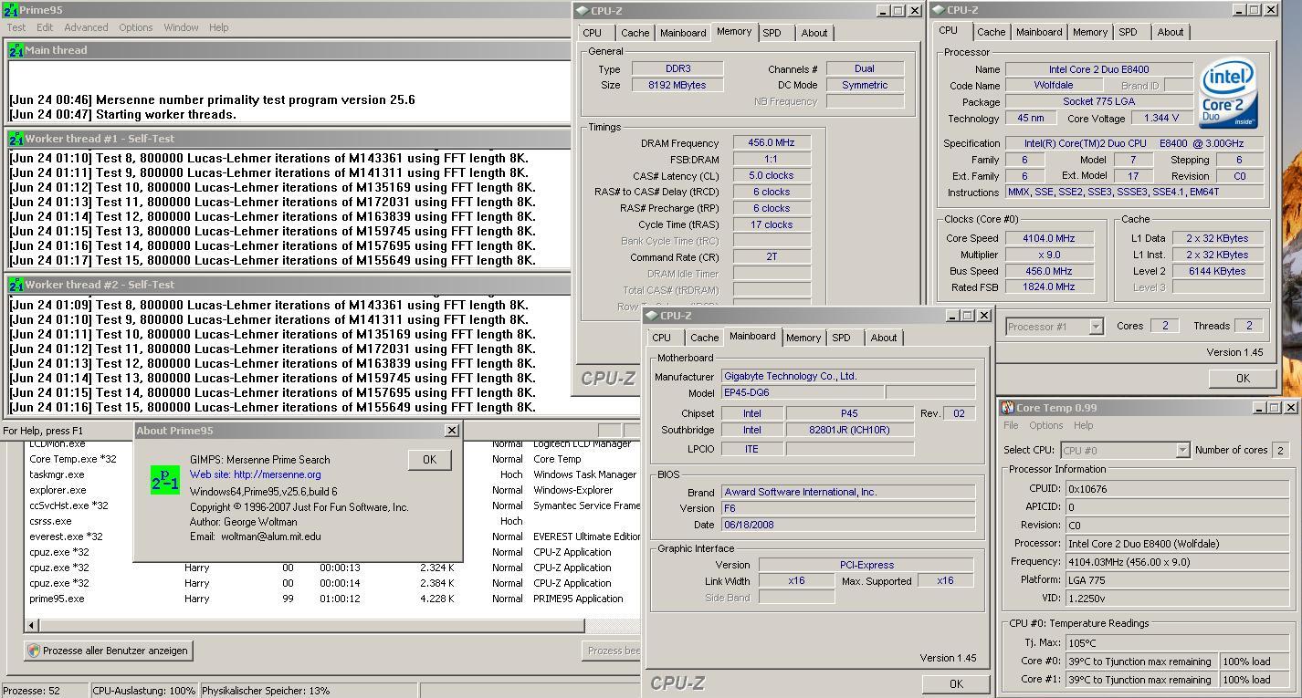Switch to About tab in CPU-Z Memory window
Image resolution: width=1302 pixels, height=698 pixels.
(814, 33)
